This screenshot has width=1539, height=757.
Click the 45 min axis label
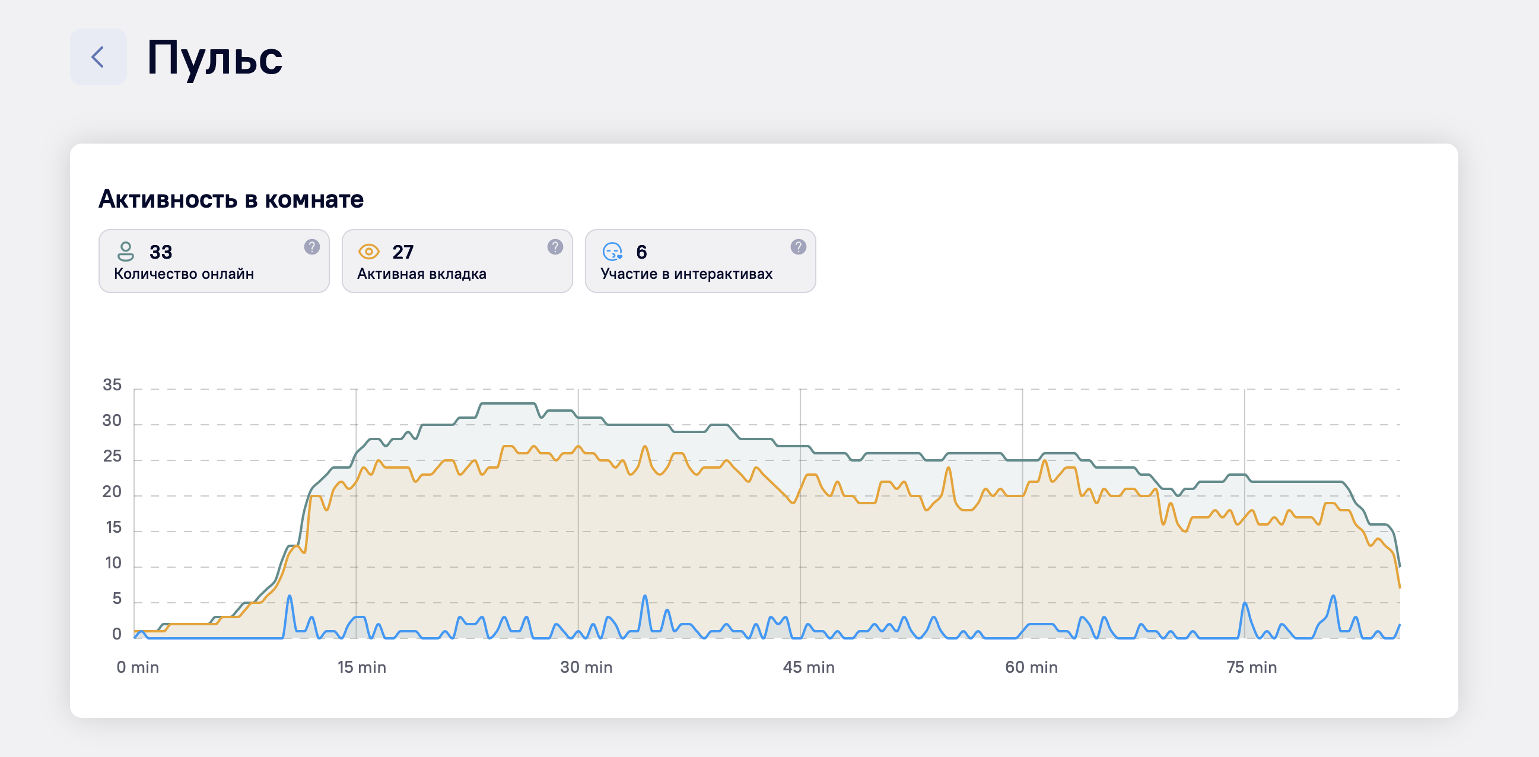(808, 667)
